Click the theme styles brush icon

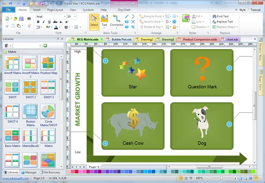tap(186, 18)
